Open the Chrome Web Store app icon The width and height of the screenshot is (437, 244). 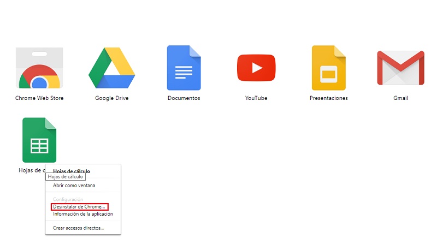[39, 68]
